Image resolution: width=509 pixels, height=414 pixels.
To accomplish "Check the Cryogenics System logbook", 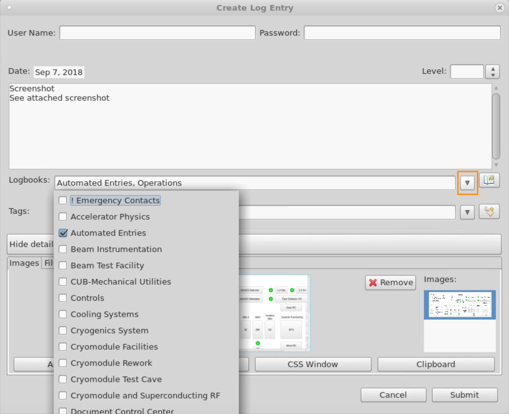I will point(63,331).
